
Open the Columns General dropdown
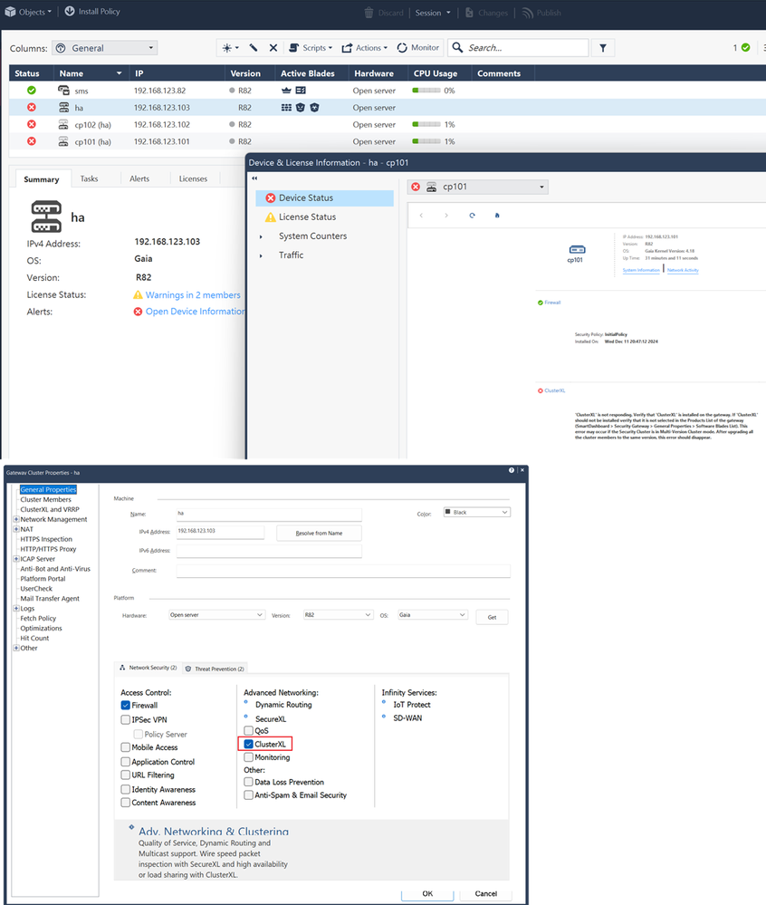(104, 48)
